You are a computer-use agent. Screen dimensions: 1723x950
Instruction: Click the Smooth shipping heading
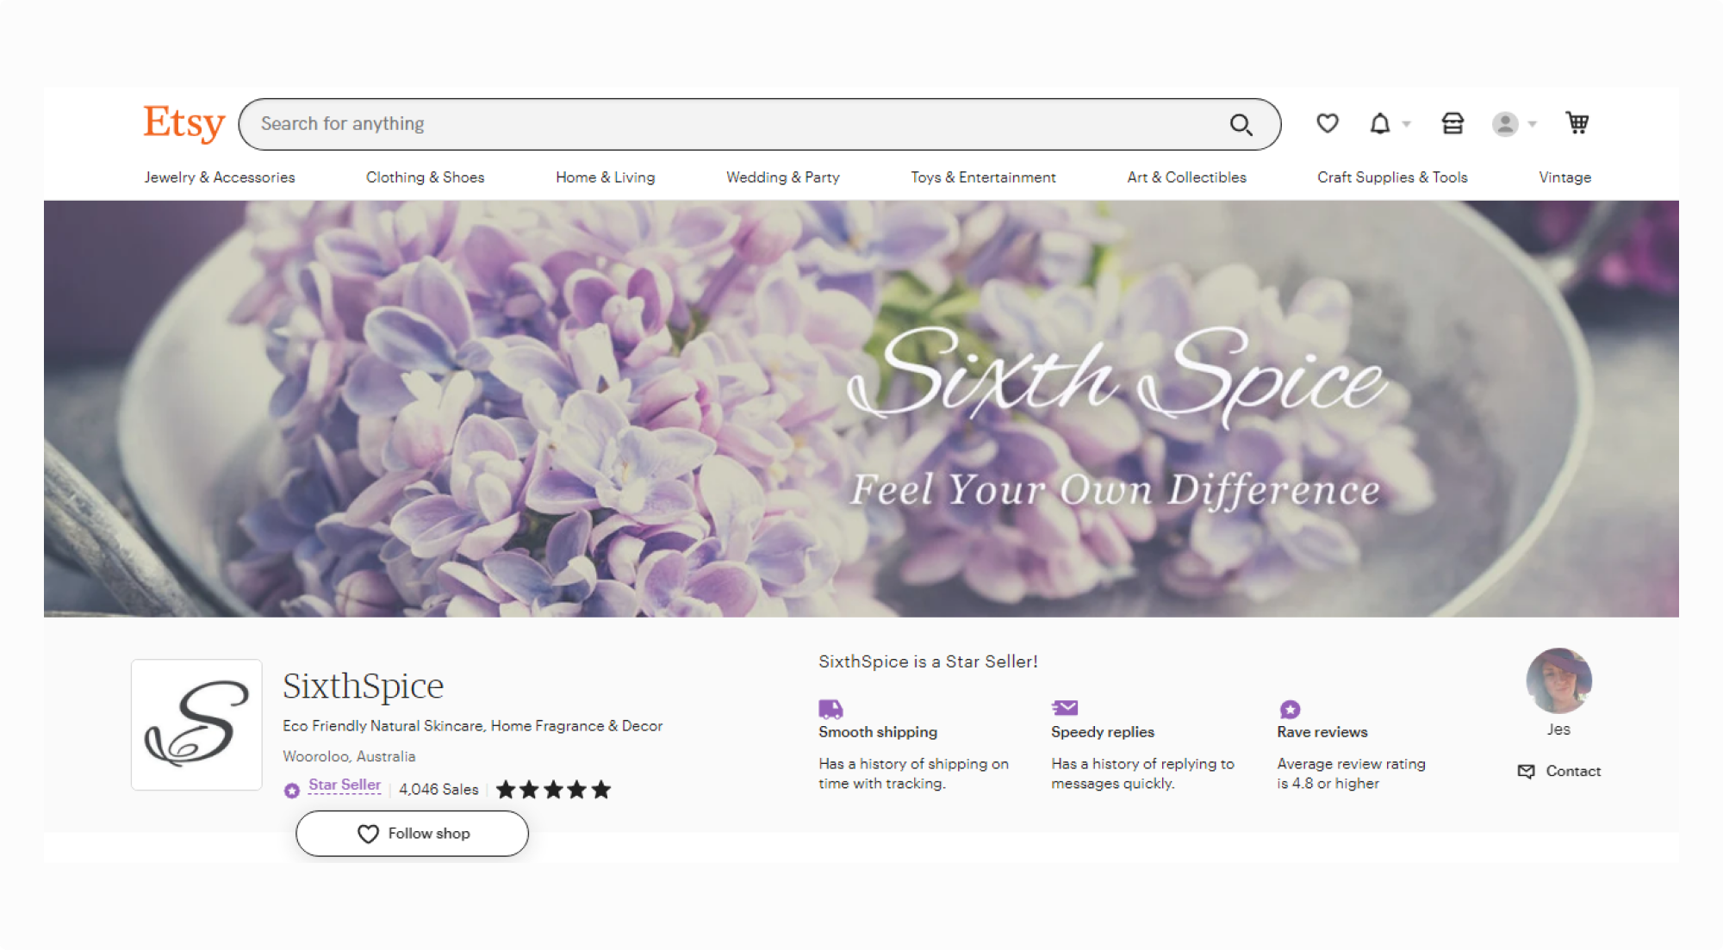pyautogui.click(x=878, y=732)
